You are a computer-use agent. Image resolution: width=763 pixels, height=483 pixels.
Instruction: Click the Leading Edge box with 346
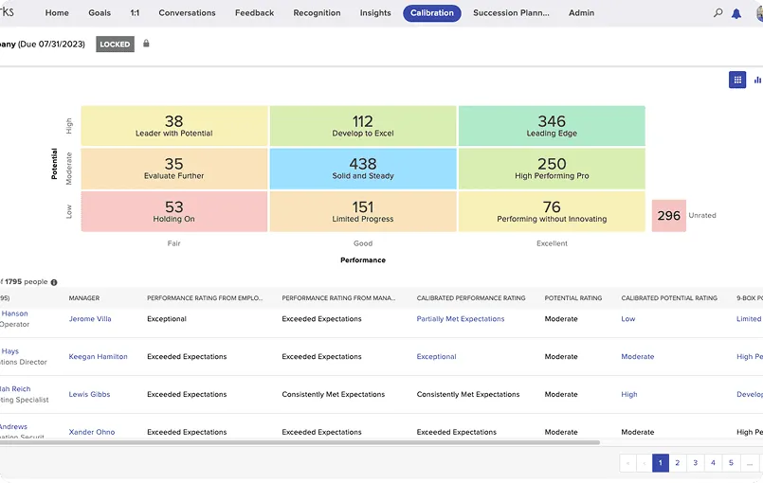click(x=552, y=126)
